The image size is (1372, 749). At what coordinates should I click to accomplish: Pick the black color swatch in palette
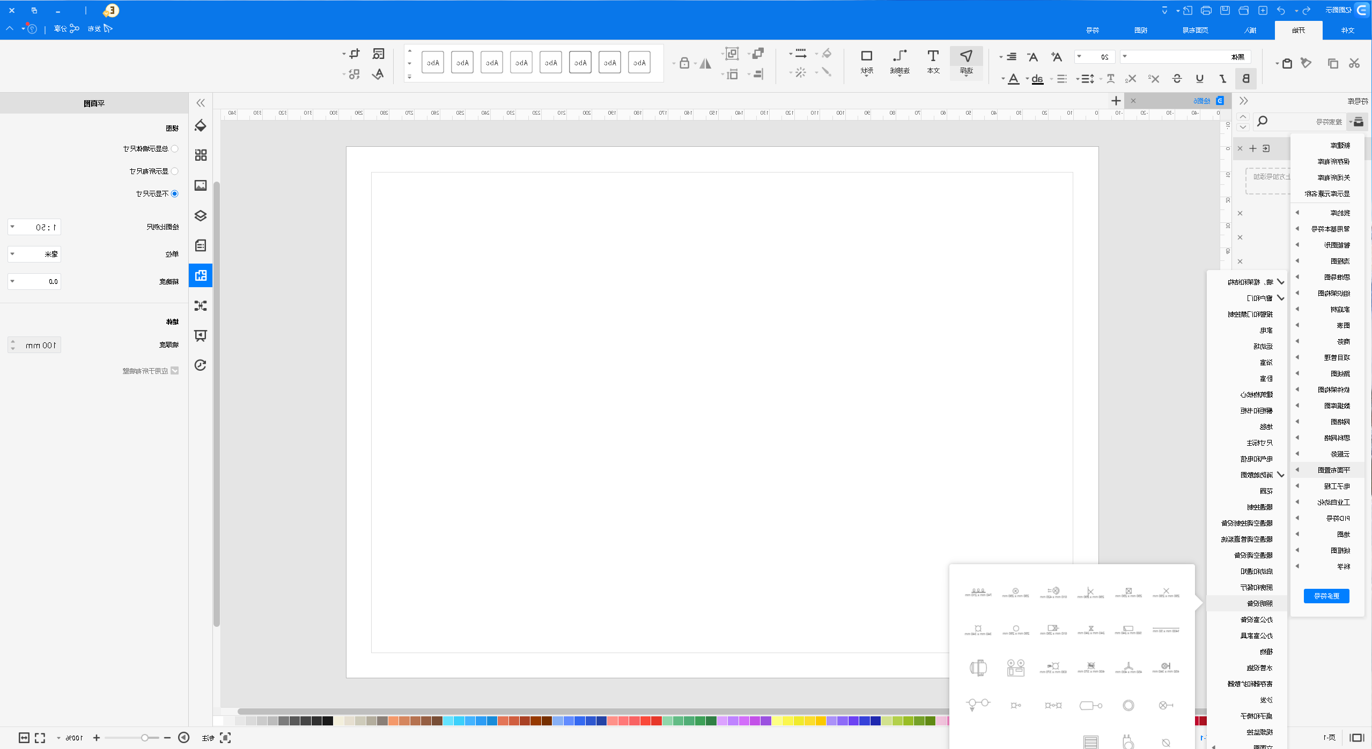pos(328,721)
